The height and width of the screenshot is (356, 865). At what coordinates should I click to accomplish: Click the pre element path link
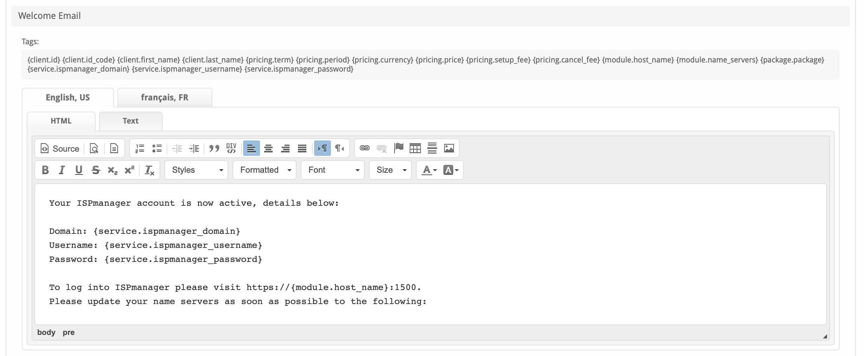point(69,332)
